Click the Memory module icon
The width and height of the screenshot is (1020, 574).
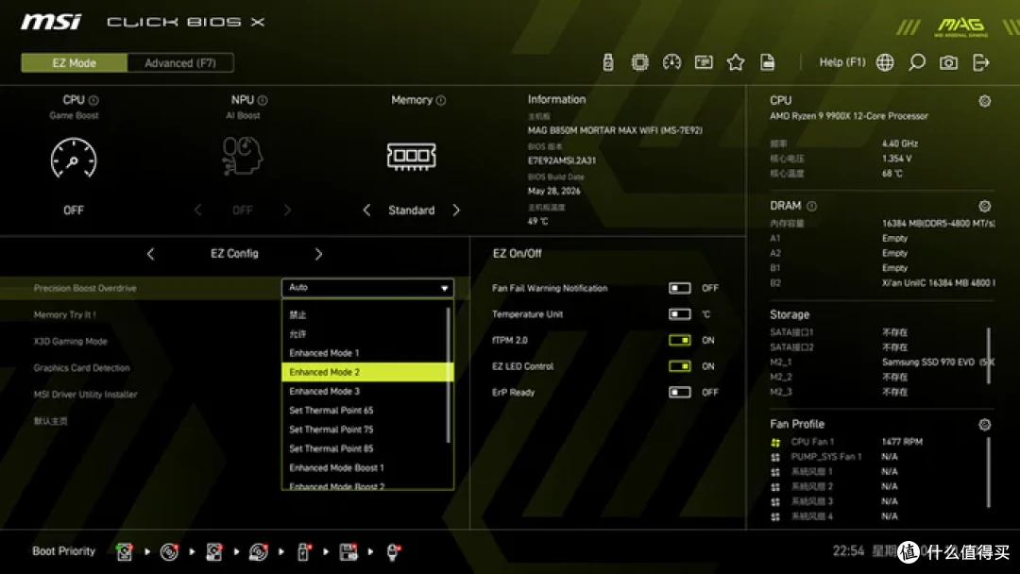tap(411, 156)
